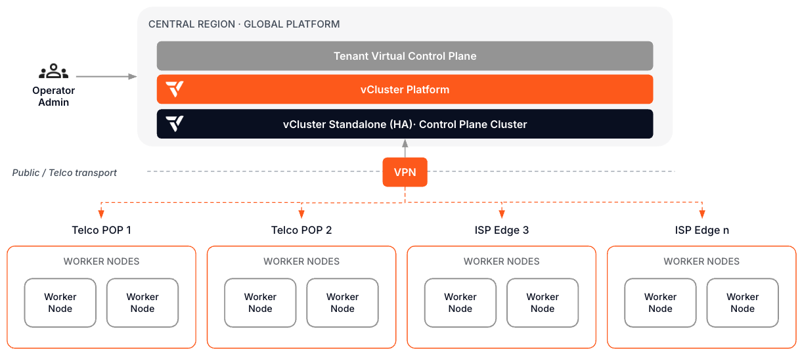Select the right Worker Node in ISP Edge n
The height and width of the screenshot is (352, 800).
tap(743, 303)
